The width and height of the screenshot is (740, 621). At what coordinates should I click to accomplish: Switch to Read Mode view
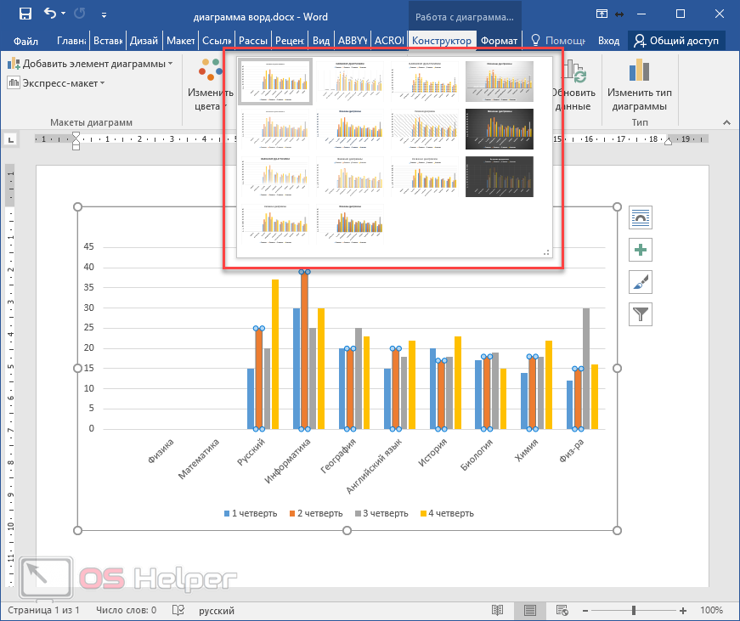(x=499, y=610)
